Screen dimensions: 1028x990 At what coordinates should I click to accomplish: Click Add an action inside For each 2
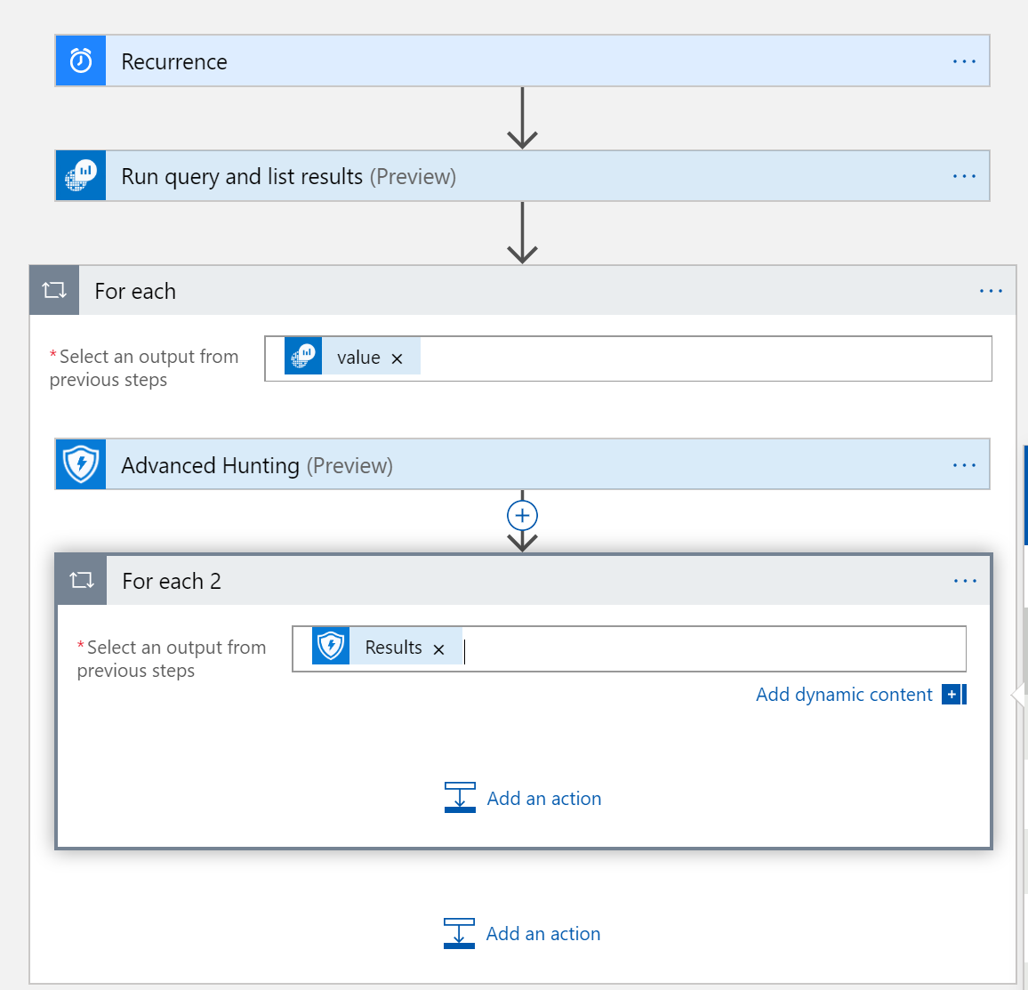tap(543, 798)
